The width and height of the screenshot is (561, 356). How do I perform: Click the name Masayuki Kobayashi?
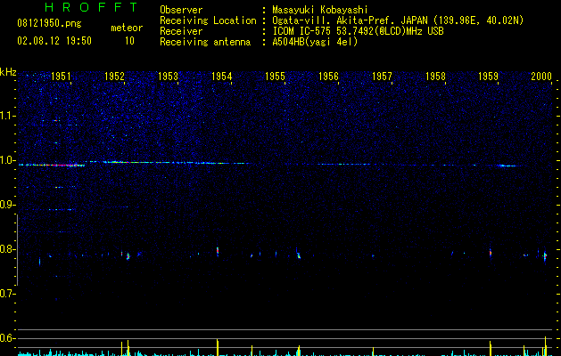(x=320, y=10)
